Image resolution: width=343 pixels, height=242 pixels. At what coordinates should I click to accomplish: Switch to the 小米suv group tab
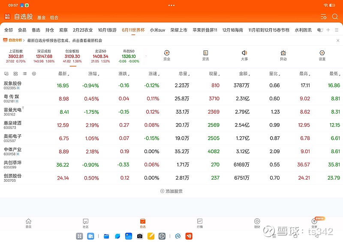[x=157, y=30]
